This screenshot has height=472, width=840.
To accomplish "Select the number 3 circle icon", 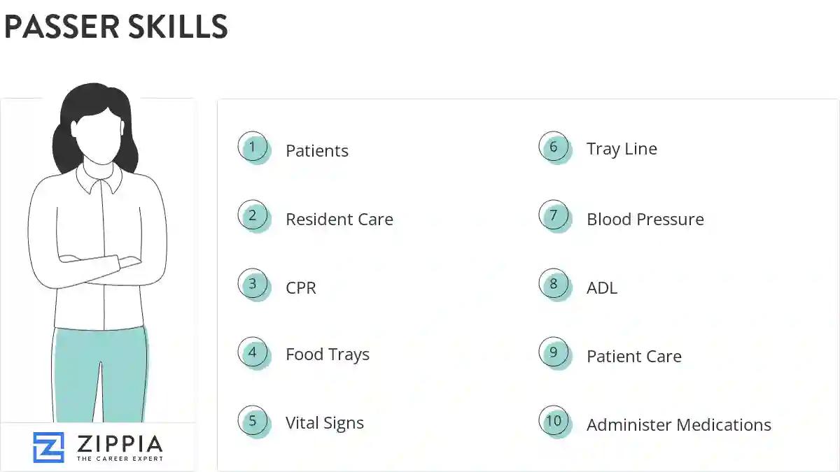I will 253,285.
